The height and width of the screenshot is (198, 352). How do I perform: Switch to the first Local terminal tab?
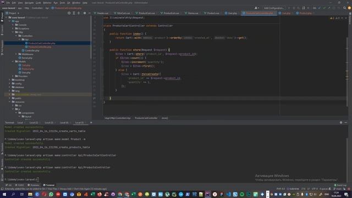pos(20,123)
